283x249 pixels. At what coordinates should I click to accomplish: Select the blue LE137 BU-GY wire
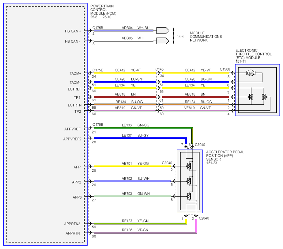tap(140, 138)
